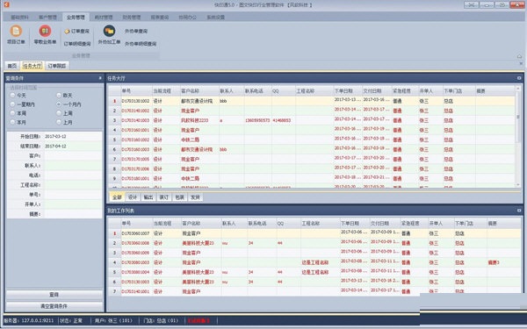527x329 pixels.
Task: Open 外协单明细查询 in the ribbon
Action: coord(141,44)
